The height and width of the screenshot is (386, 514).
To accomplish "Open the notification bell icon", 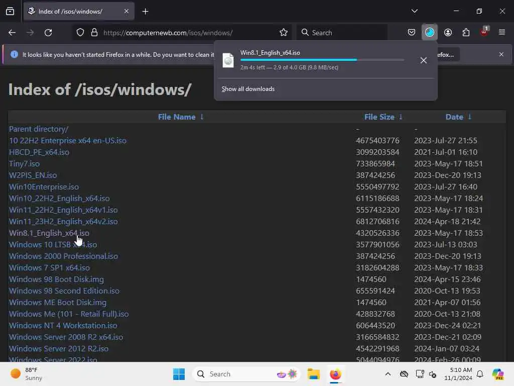I will [x=480, y=374].
